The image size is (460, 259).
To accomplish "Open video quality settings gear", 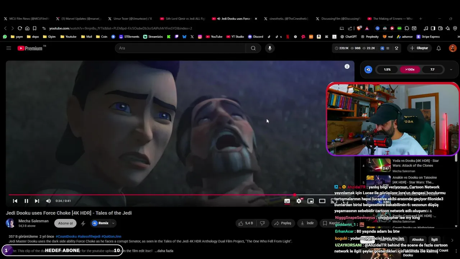I will (299, 201).
